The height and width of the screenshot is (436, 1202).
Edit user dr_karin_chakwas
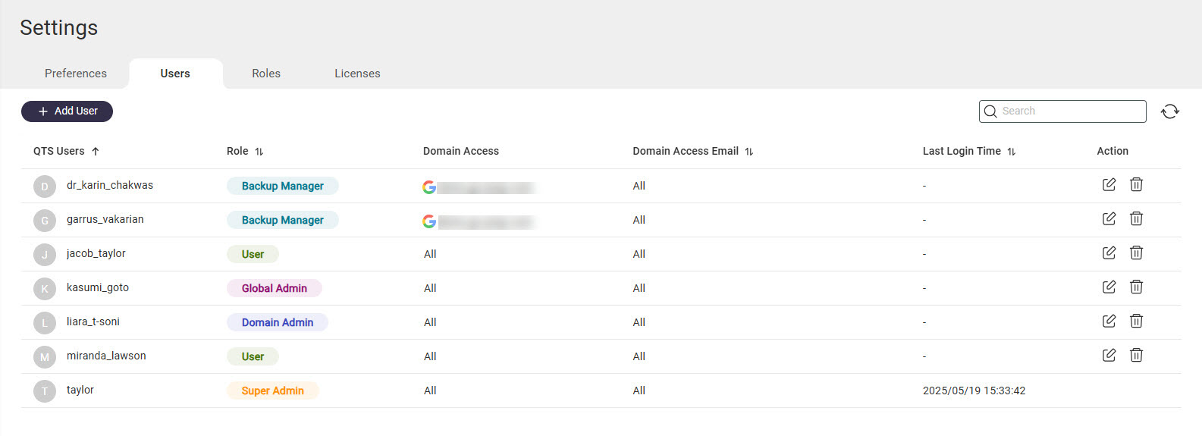pos(1109,185)
